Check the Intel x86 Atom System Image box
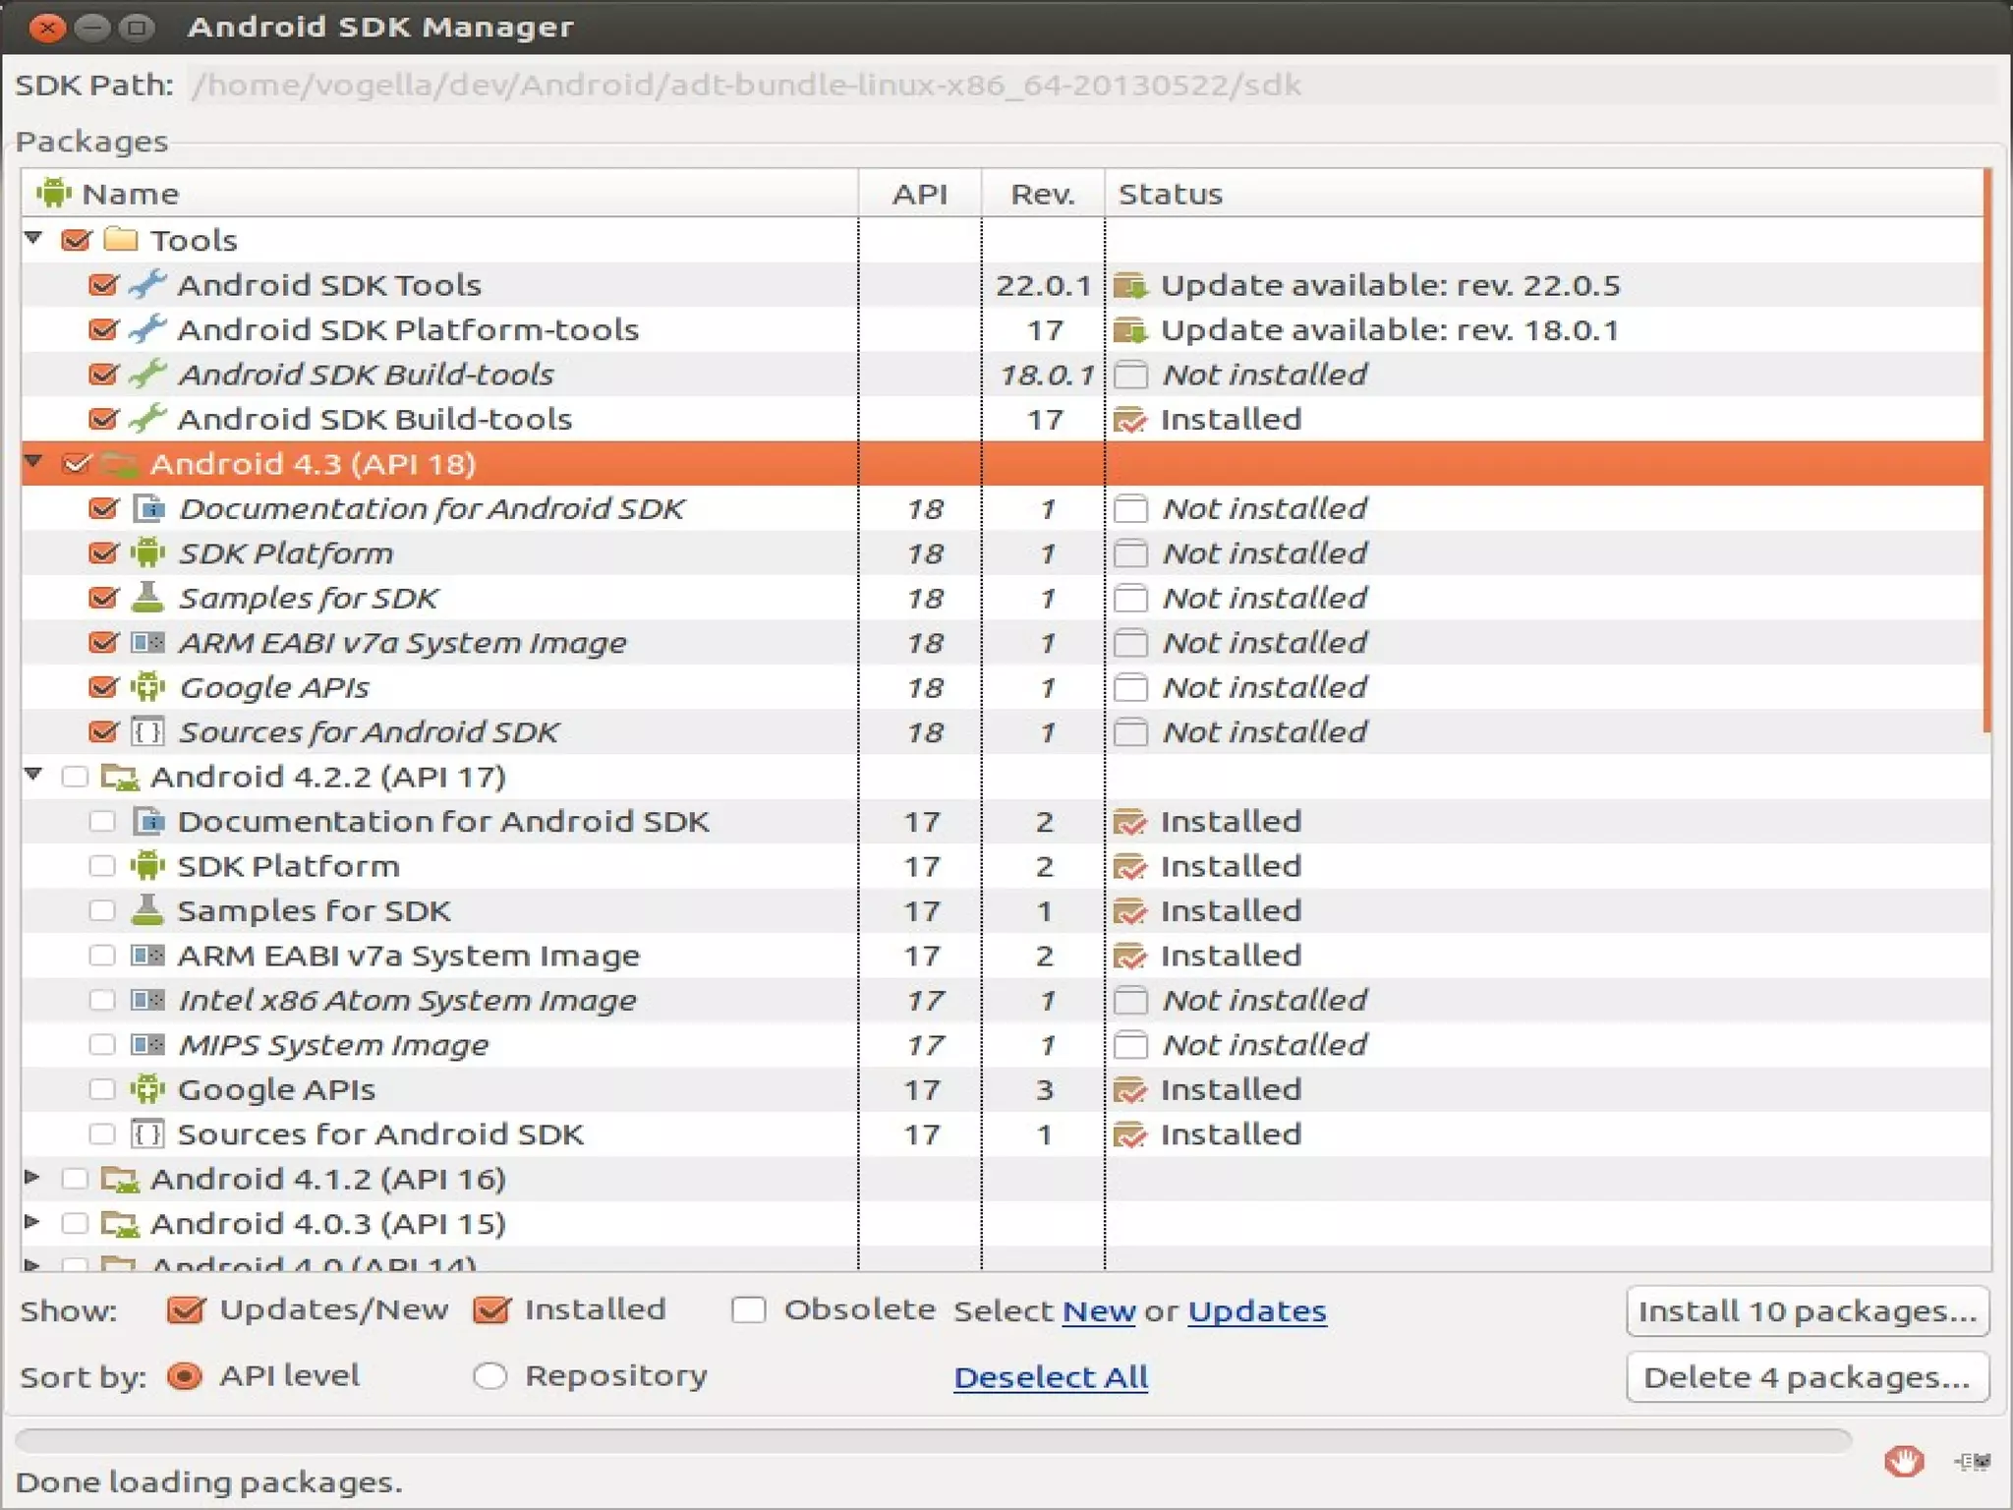This screenshot has width=2013, height=1510. (x=102, y=1001)
